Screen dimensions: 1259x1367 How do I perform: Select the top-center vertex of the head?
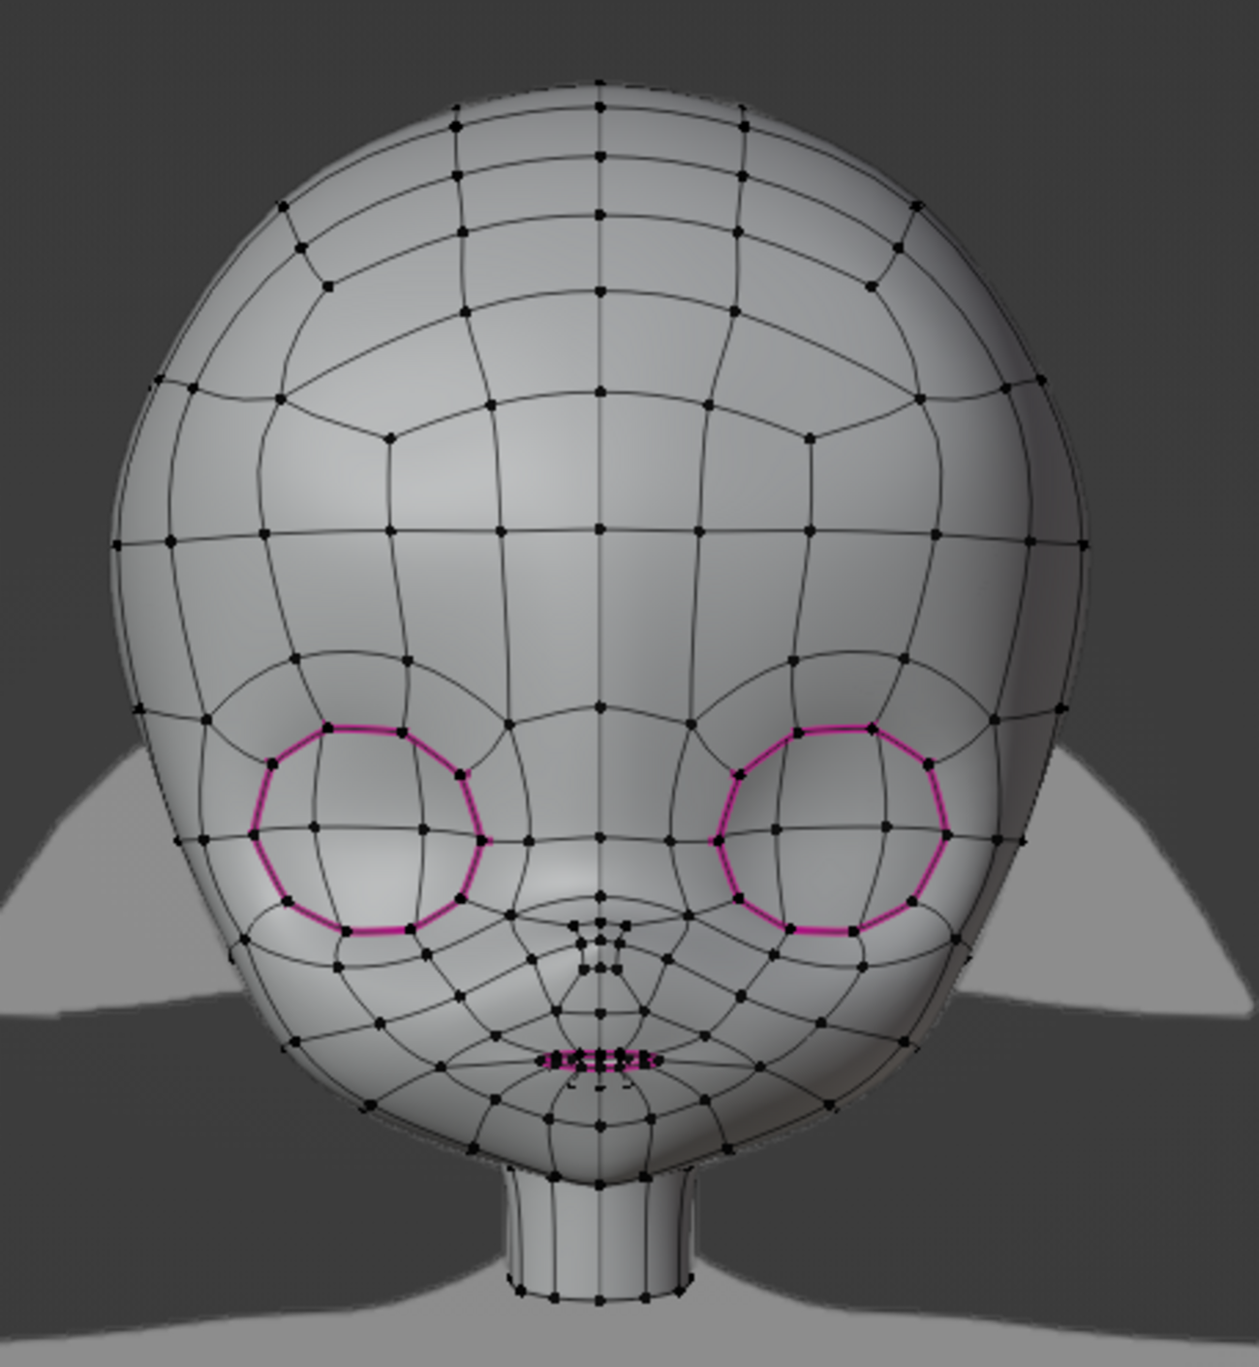pos(598,83)
